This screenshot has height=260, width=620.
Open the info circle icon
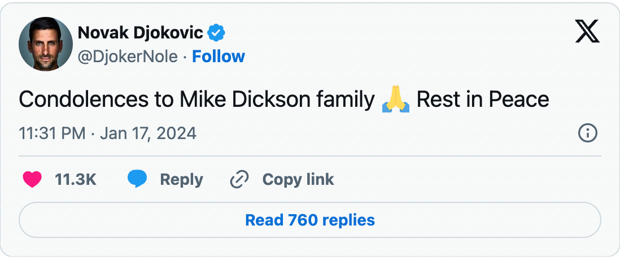pos(588,133)
